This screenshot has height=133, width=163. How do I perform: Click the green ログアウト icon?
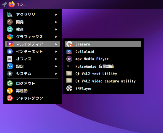click(x=10, y=83)
